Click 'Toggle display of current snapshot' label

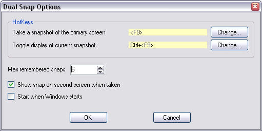[x=54, y=45]
